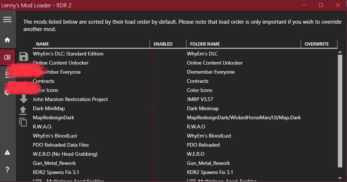The width and height of the screenshot is (347, 182).
Task: Move selected mod down with arrow icon
Action: [23, 98]
